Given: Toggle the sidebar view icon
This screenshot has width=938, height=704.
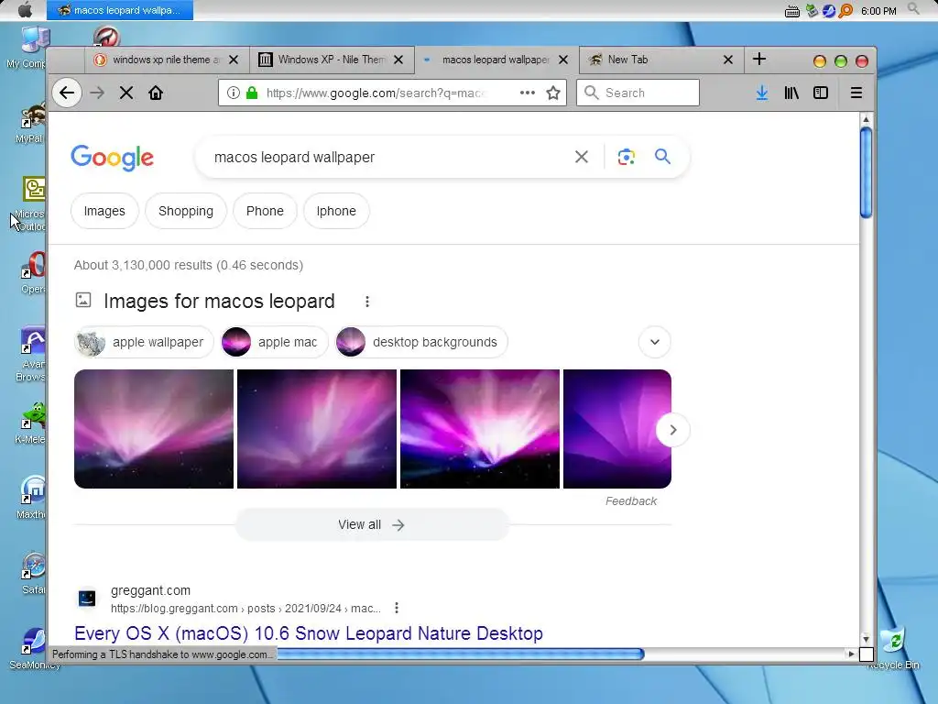Looking at the screenshot, I should [x=821, y=93].
